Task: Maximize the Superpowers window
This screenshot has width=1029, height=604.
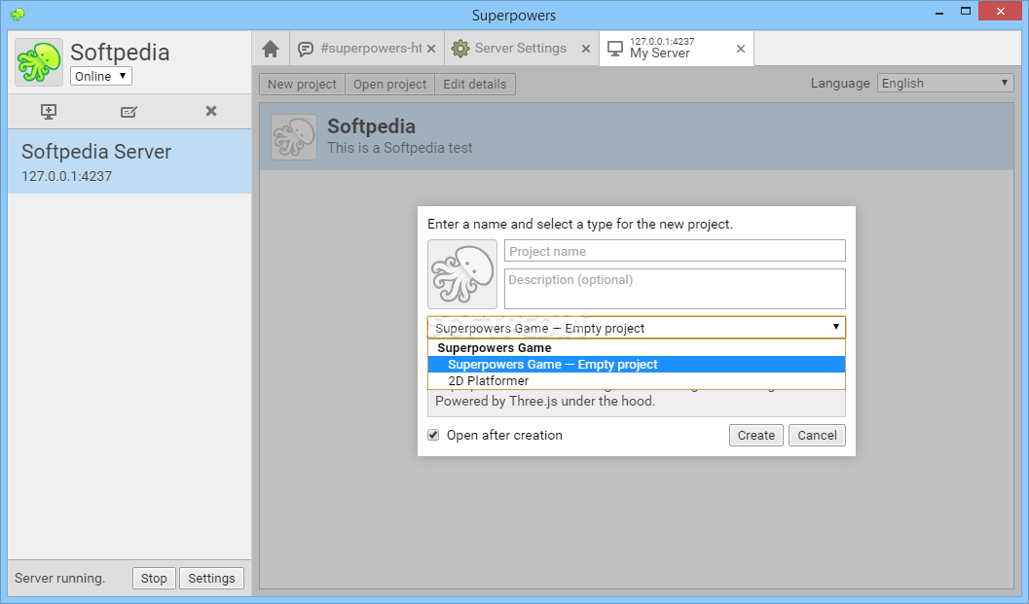Action: (x=966, y=11)
